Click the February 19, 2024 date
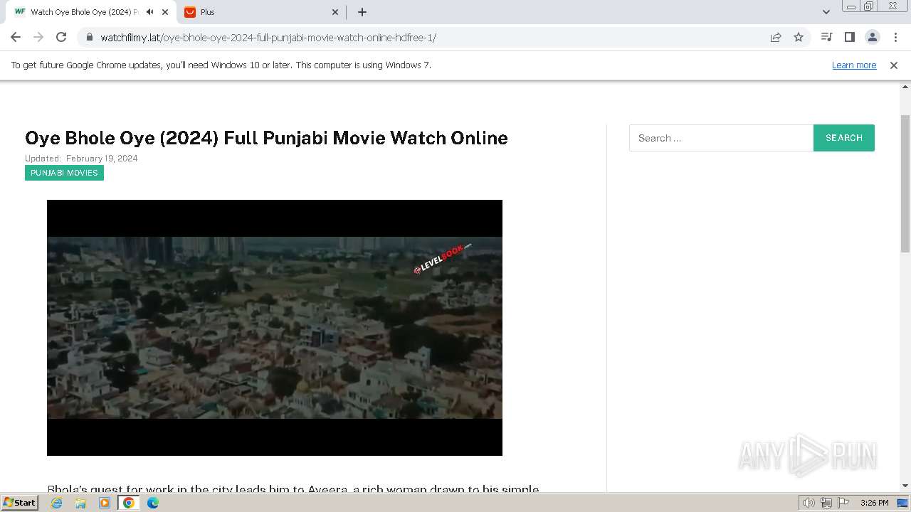Viewport: 911px width, 512px height. [x=102, y=159]
